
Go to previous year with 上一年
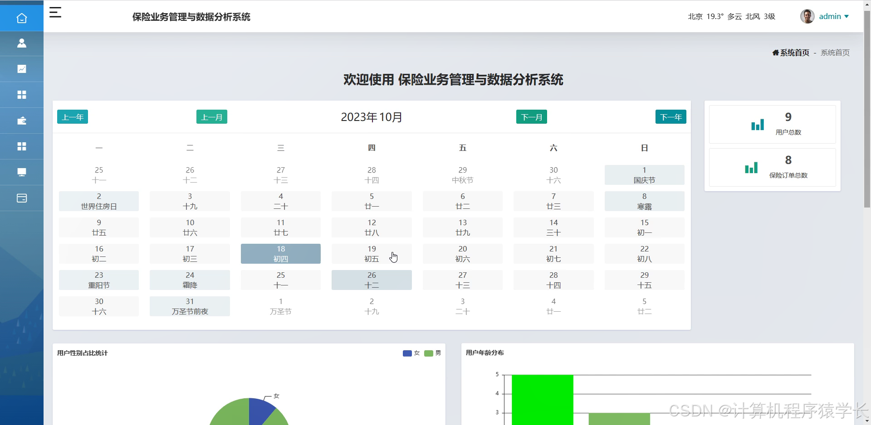(73, 117)
